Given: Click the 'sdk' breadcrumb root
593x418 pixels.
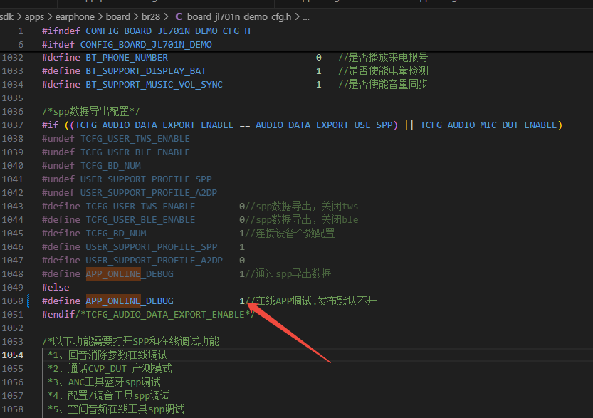Looking at the screenshot, I should tap(7, 16).
